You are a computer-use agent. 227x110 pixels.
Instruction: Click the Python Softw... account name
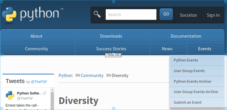(29, 93)
